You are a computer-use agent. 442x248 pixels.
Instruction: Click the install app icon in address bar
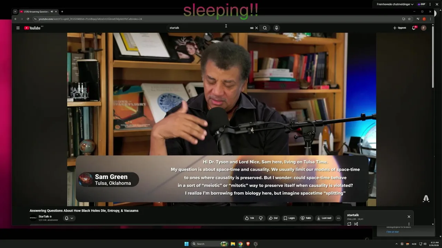tap(403, 19)
